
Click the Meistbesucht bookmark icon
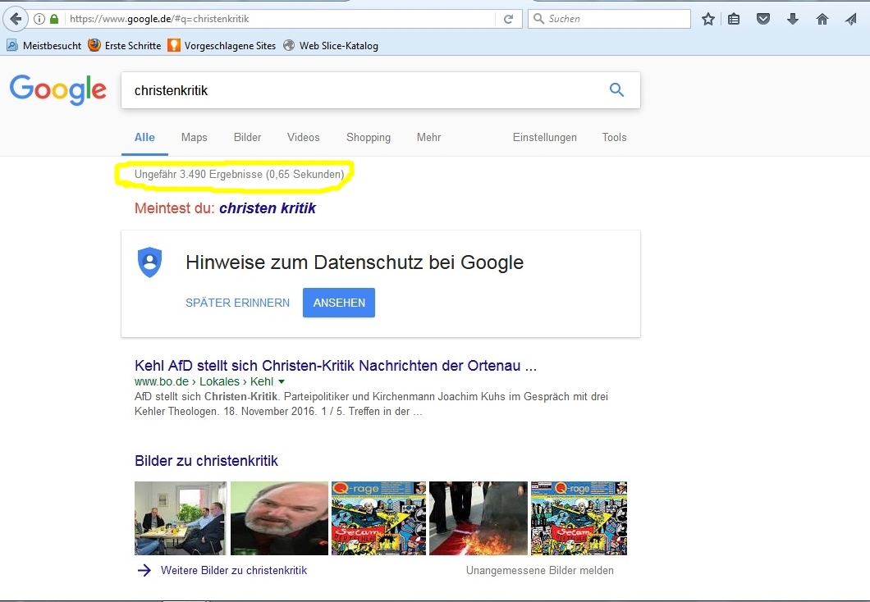coord(11,45)
